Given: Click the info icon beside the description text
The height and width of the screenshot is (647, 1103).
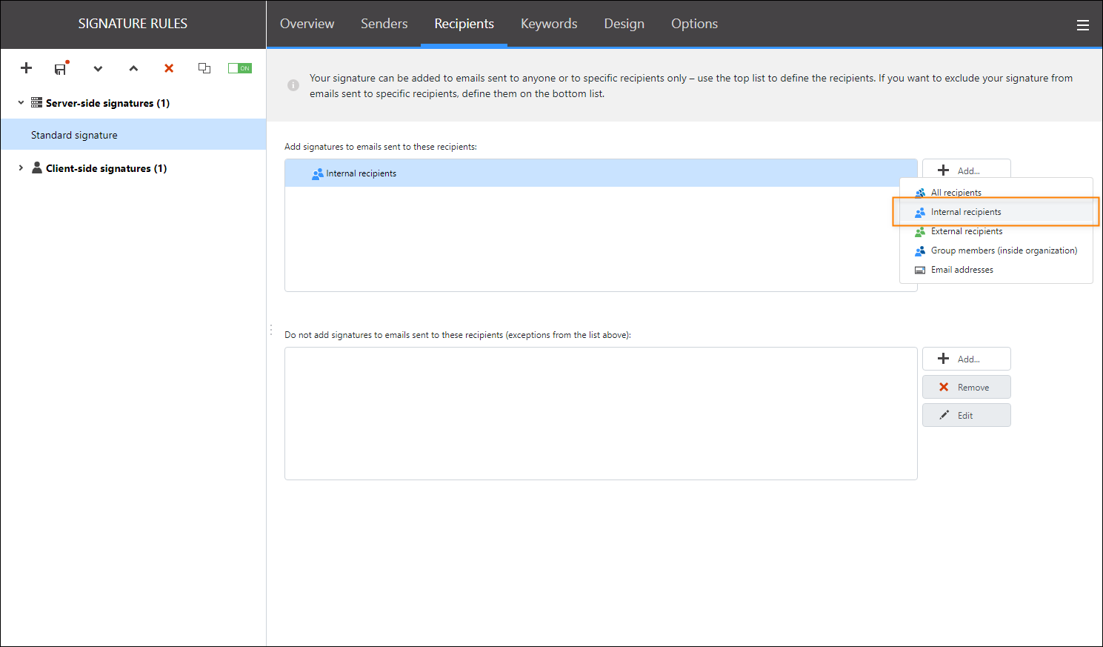Looking at the screenshot, I should pos(293,85).
